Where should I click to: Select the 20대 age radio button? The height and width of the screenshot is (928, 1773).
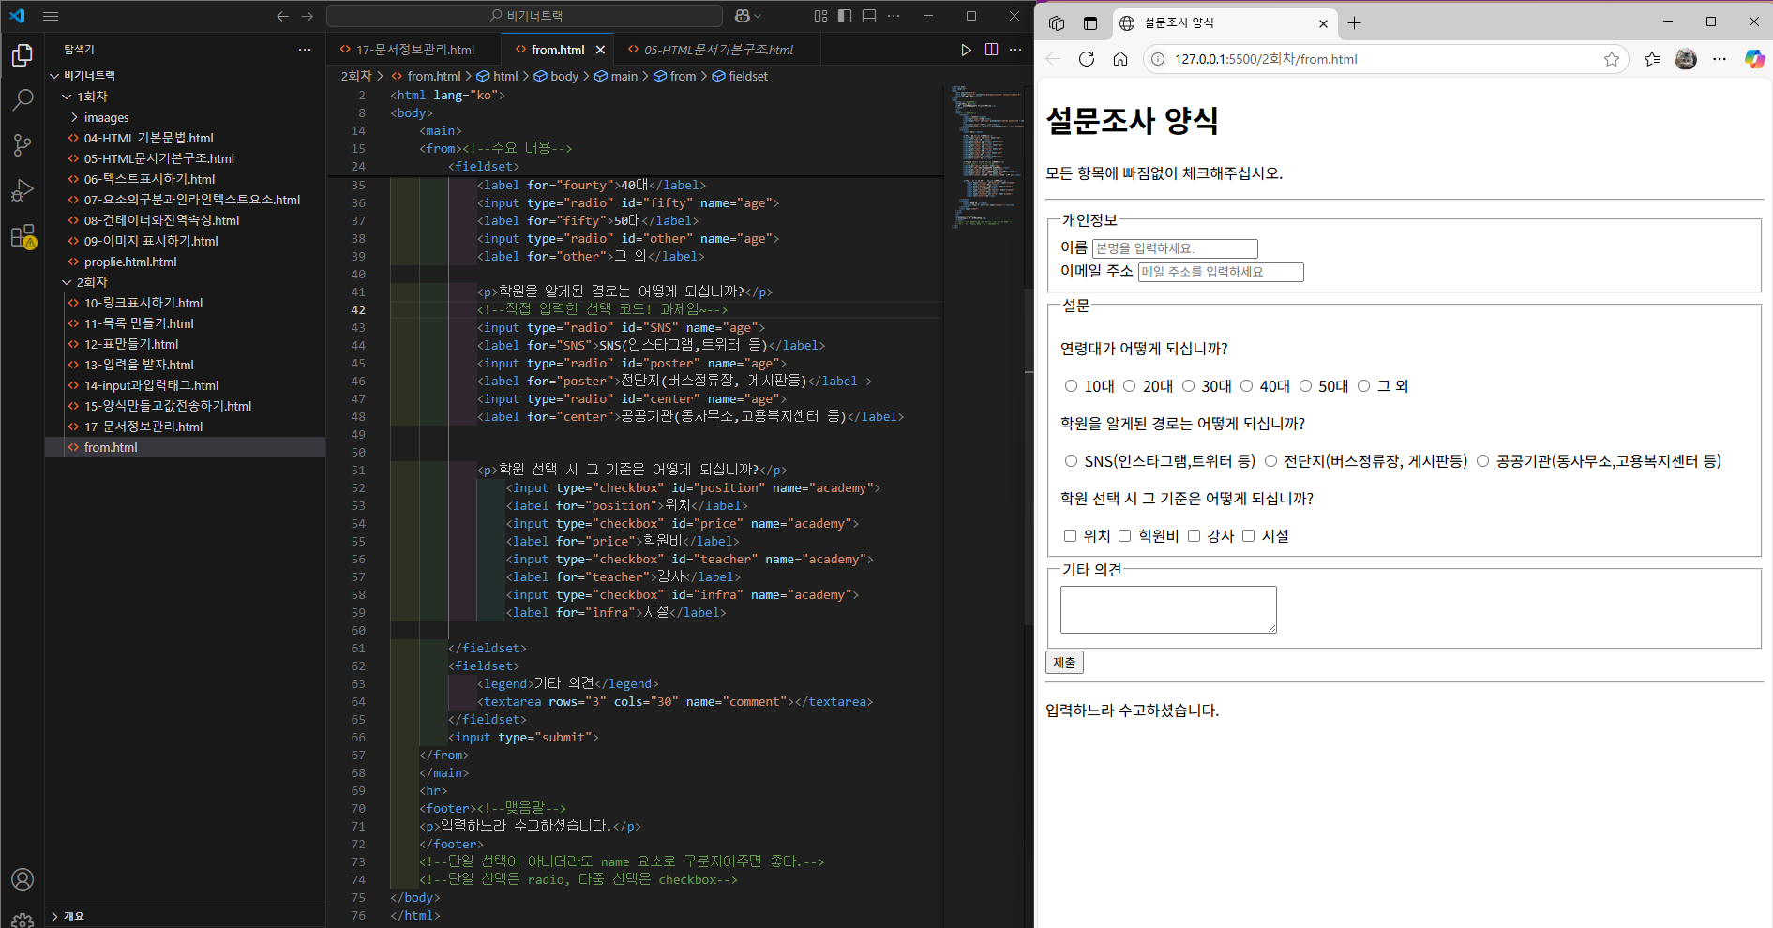click(1129, 385)
